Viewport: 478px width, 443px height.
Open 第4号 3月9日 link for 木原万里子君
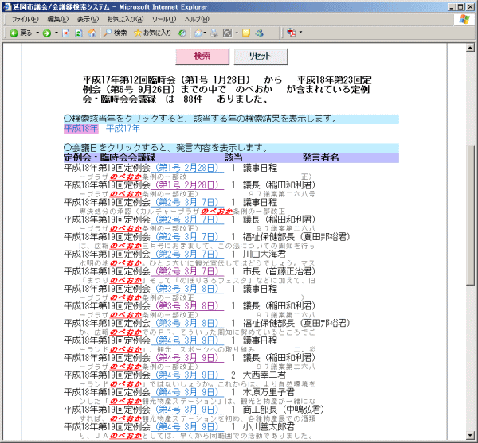(187, 392)
